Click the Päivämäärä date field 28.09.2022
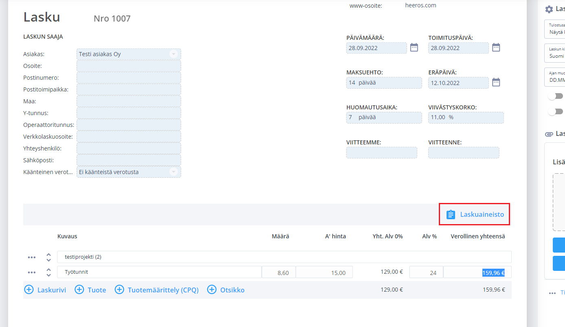Image resolution: width=565 pixels, height=327 pixels. coord(377,48)
